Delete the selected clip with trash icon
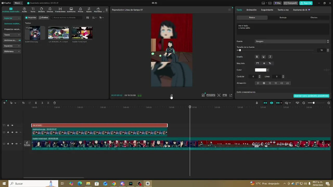 [x=55, y=103]
